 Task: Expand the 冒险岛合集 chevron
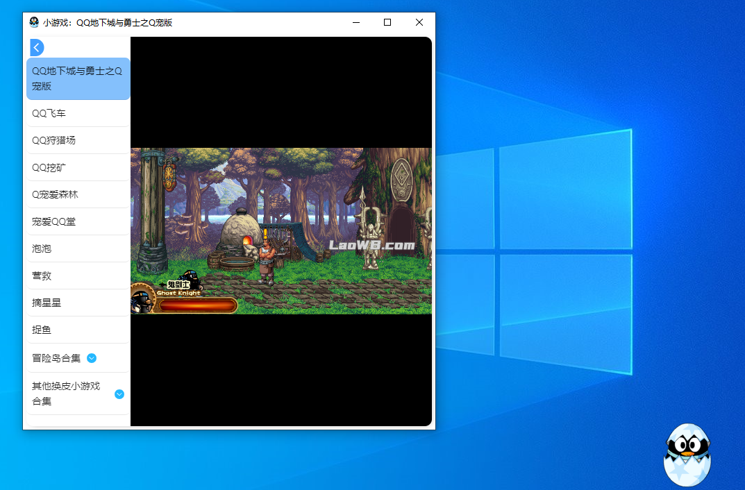click(x=92, y=358)
